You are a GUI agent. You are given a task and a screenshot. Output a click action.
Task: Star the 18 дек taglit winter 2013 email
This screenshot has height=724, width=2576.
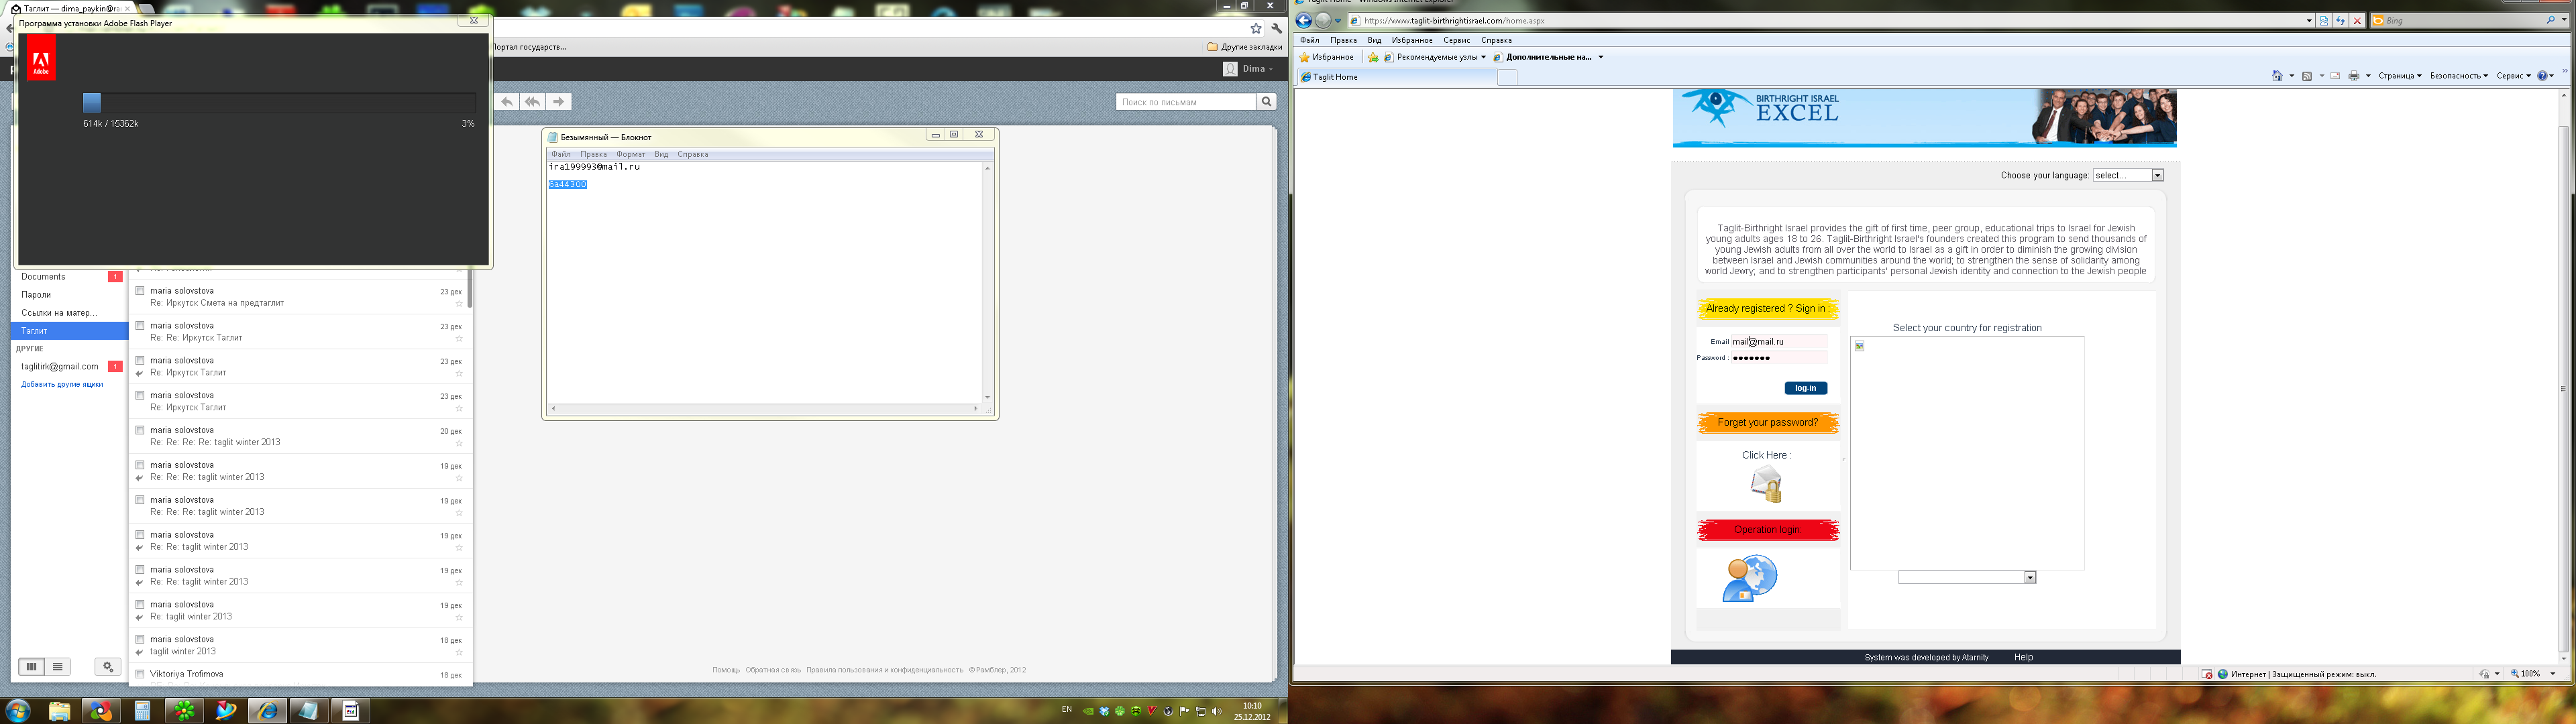pos(459,652)
